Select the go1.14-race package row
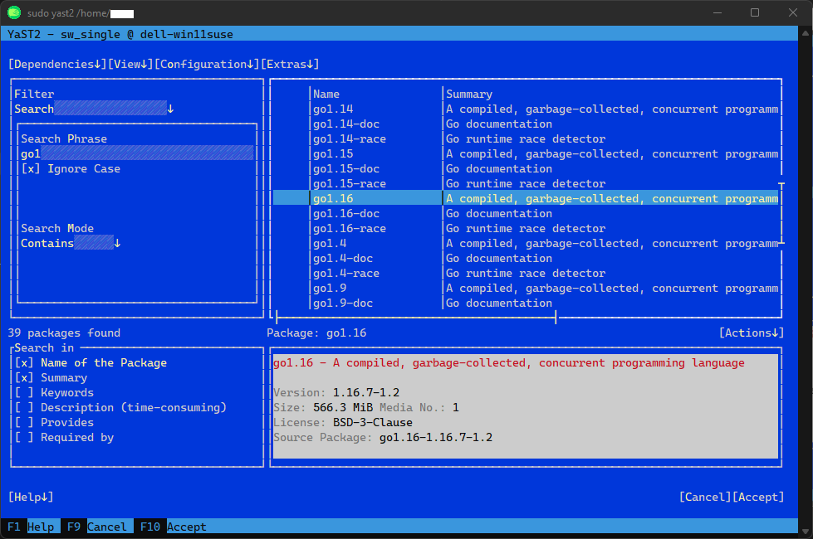The height and width of the screenshot is (539, 813). 526,138
